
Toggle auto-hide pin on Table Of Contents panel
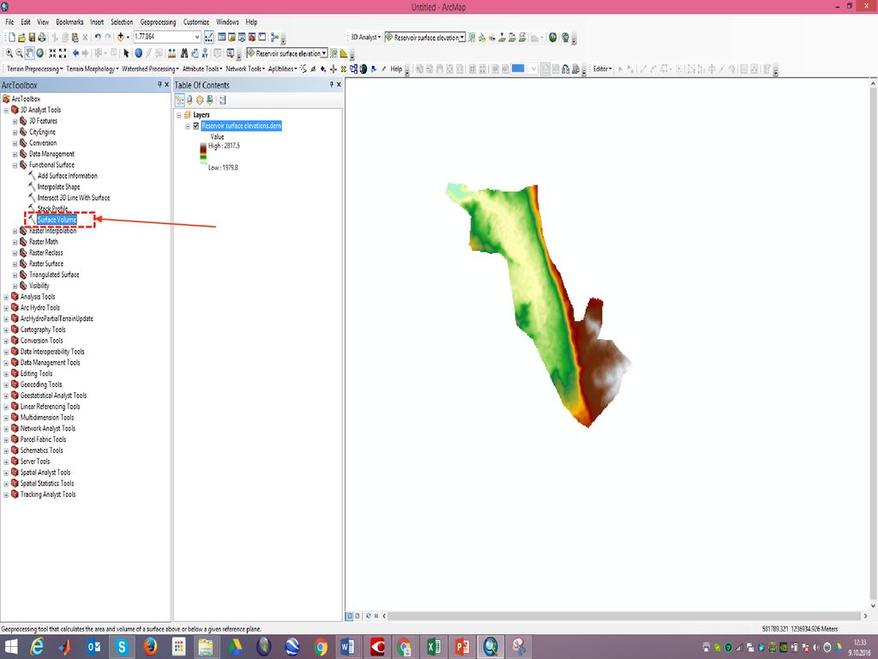pos(331,85)
